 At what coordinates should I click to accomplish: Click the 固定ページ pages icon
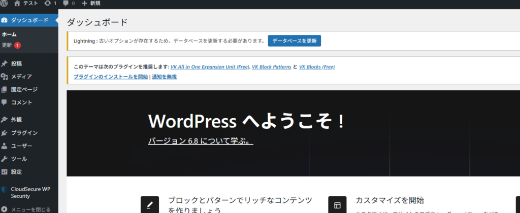[x=4, y=89]
